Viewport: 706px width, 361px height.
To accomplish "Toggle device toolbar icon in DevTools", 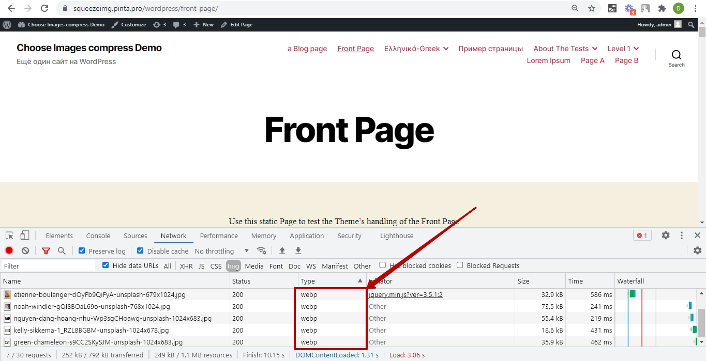I will point(25,236).
